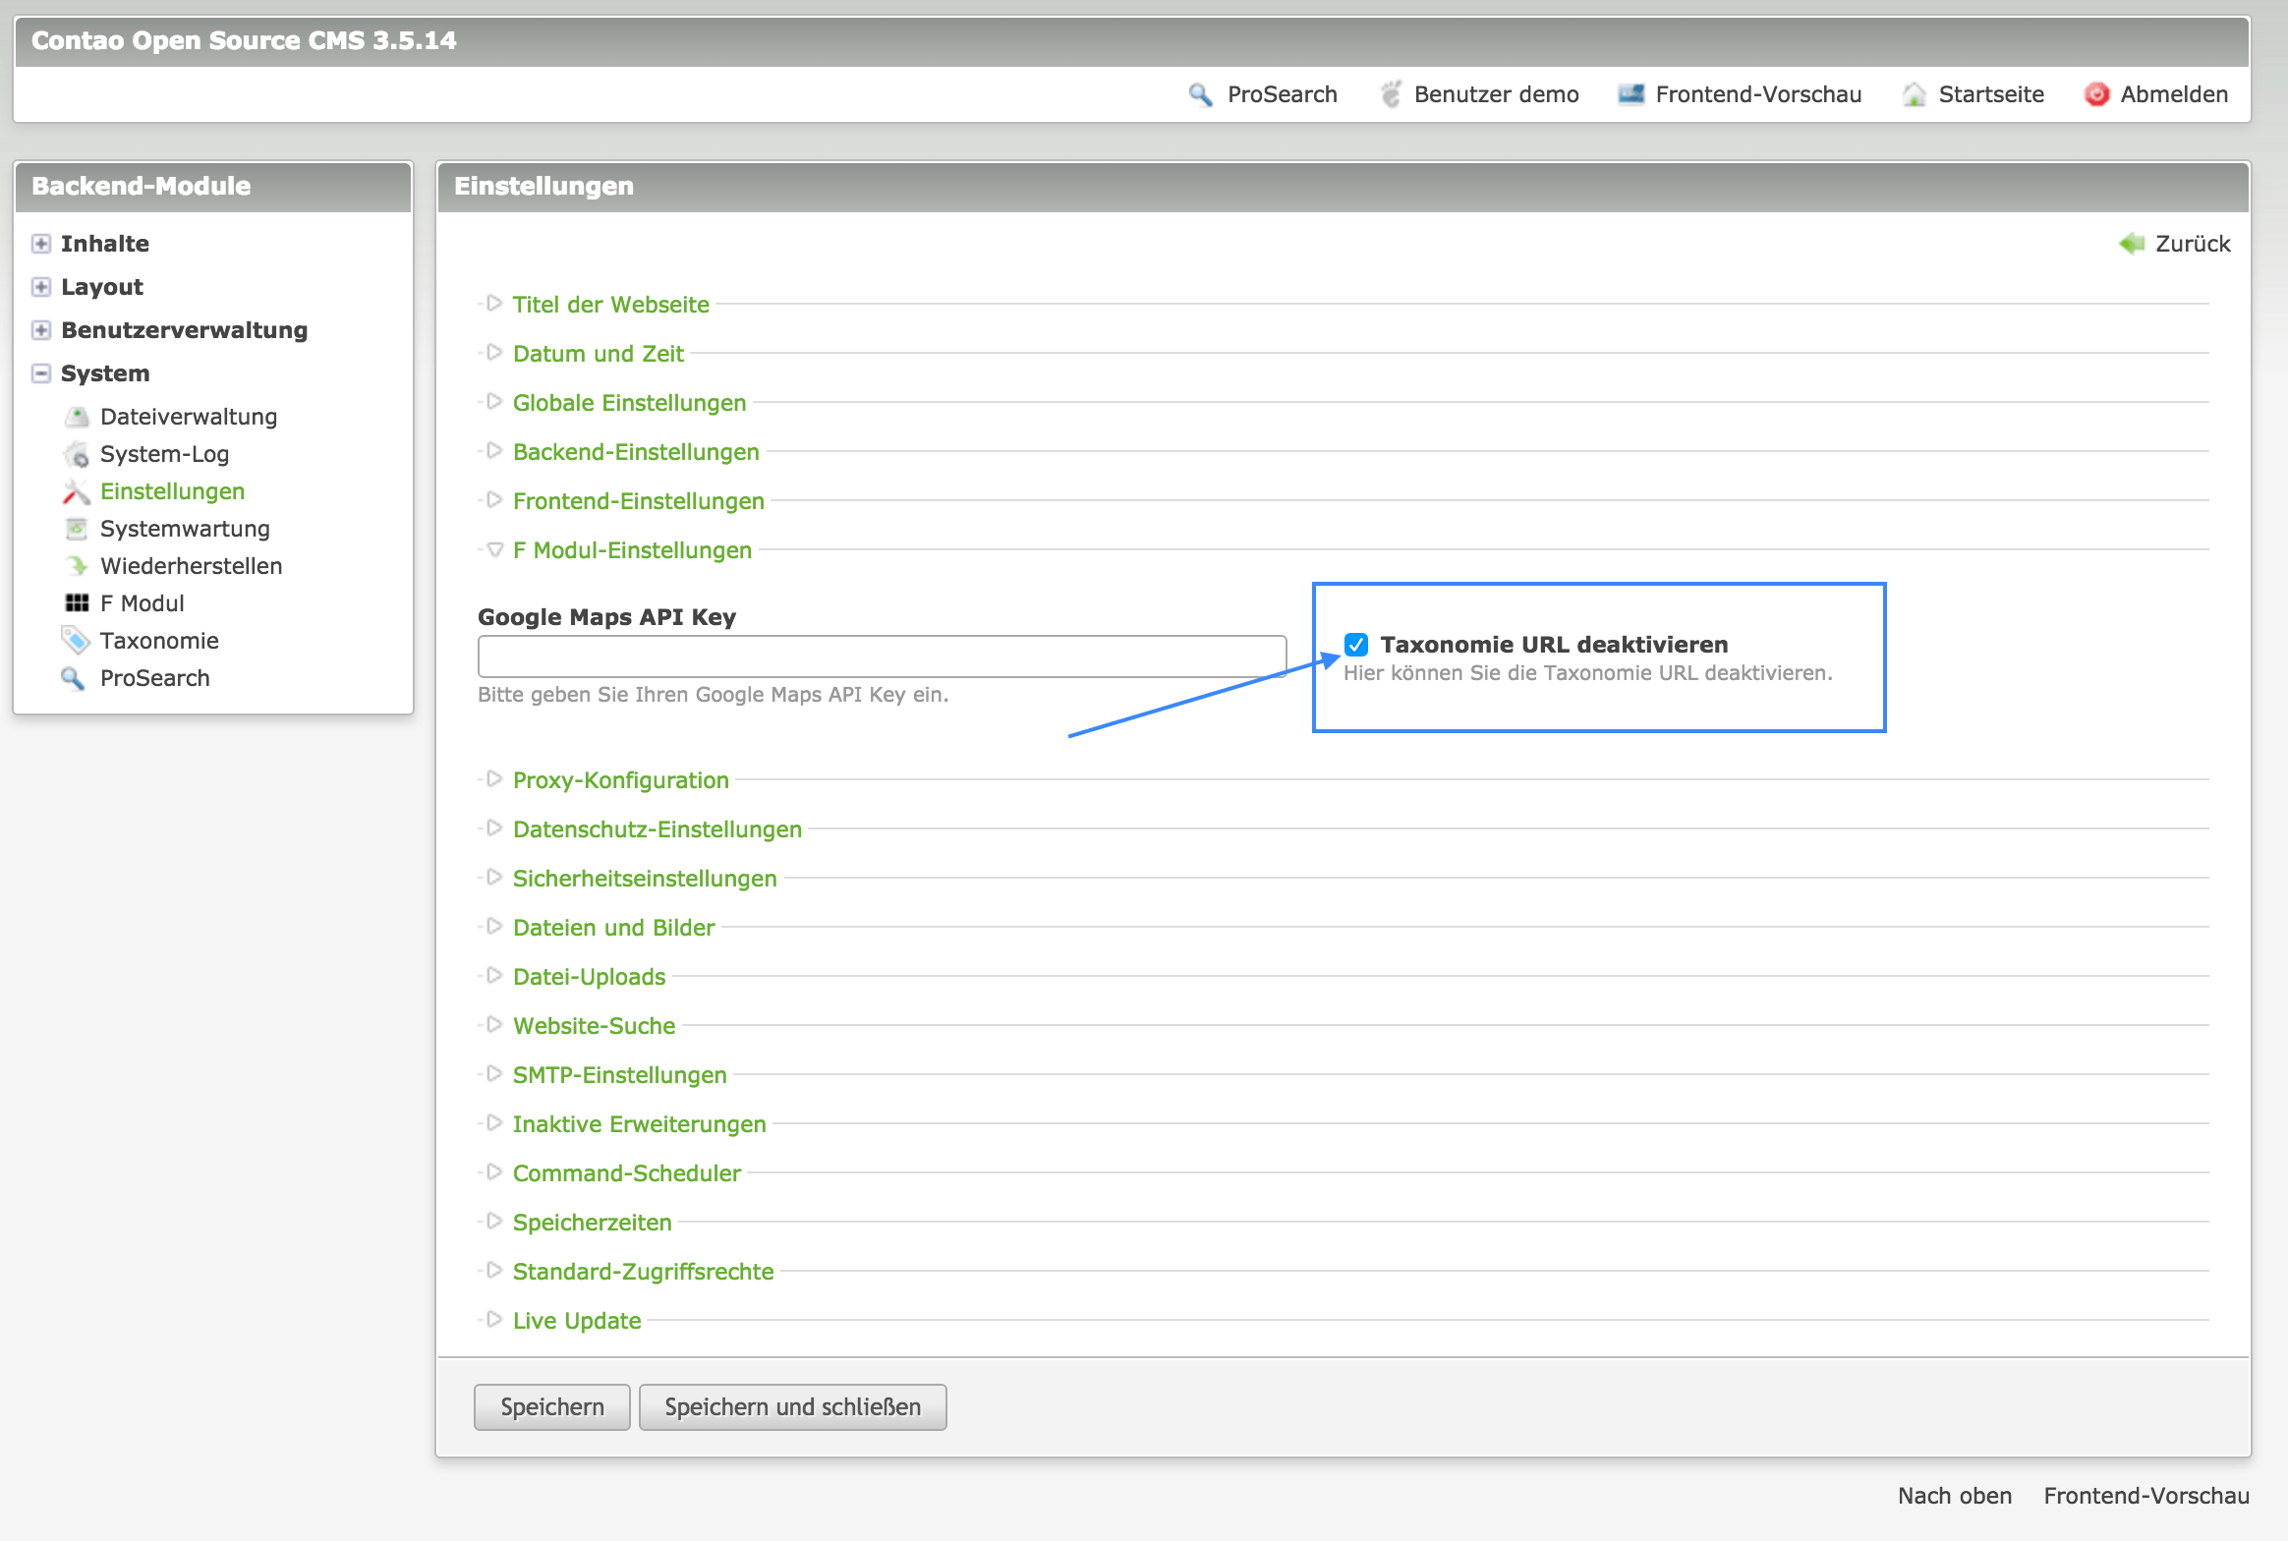
Task: Open Systemwartung menu entry
Action: pyautogui.click(x=185, y=529)
